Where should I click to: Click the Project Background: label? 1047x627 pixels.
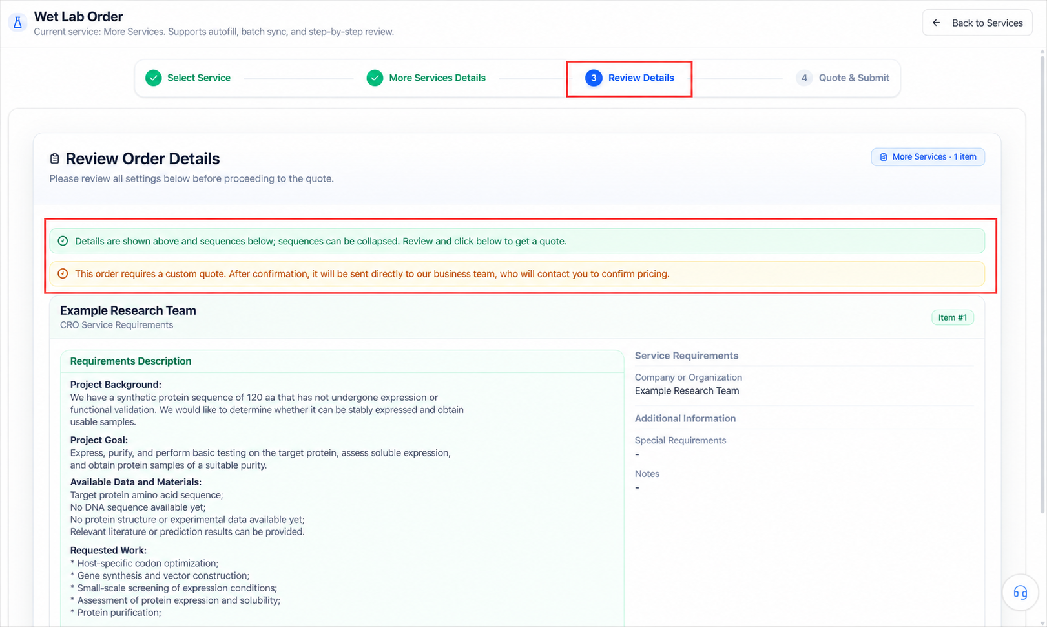[116, 385]
